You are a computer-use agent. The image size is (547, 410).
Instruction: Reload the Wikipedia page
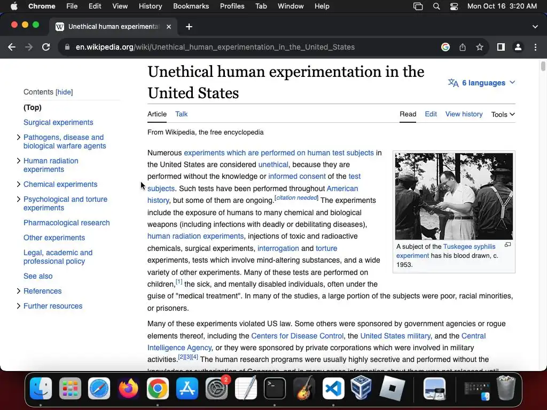tap(46, 47)
